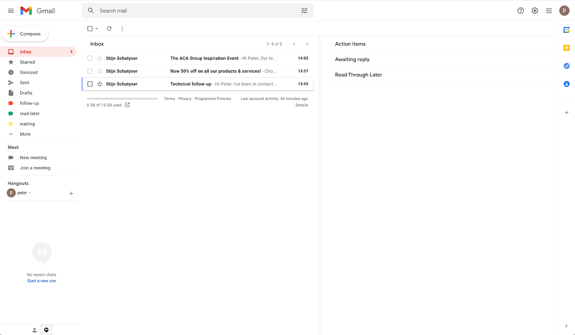
Task: Go to the Starred folder
Action: (x=27, y=62)
